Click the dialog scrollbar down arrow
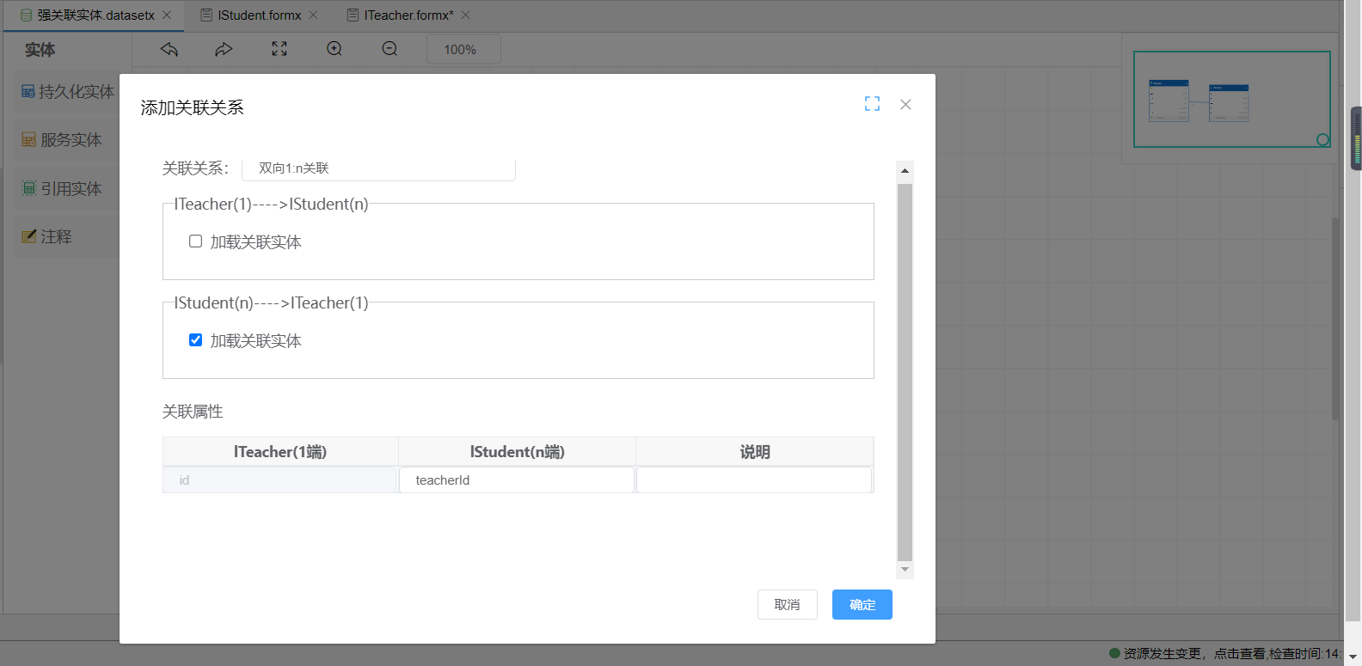1362x666 pixels. click(905, 570)
